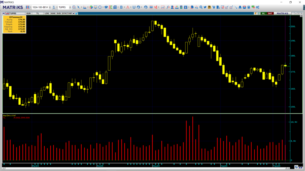This screenshot has width=305, height=171.
Task: Toggle the KHN button in chart header
Action: coord(53,13)
